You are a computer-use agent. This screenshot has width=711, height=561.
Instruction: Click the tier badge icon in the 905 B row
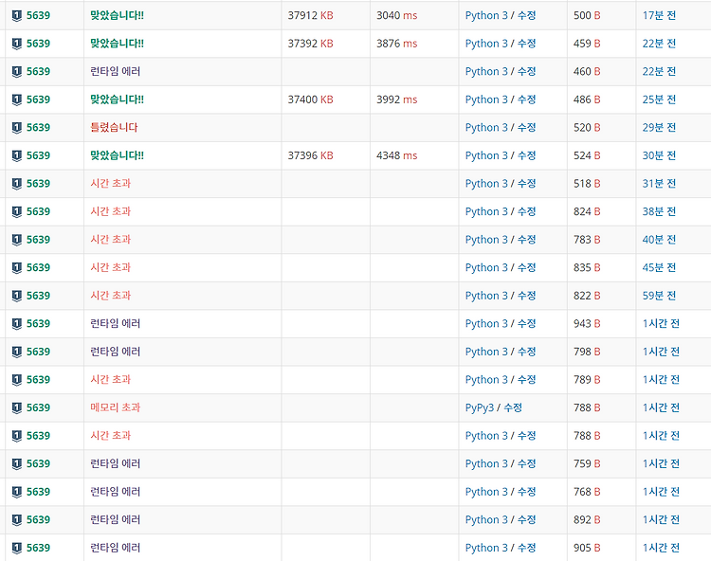(x=17, y=548)
